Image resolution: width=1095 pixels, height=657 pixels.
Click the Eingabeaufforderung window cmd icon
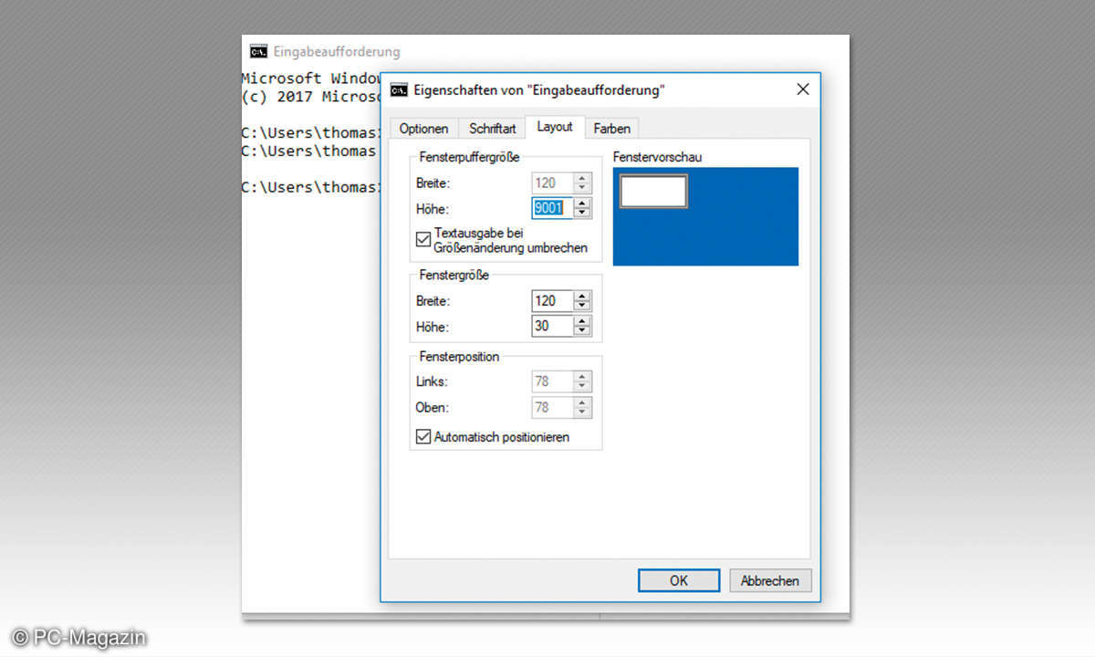tap(259, 51)
